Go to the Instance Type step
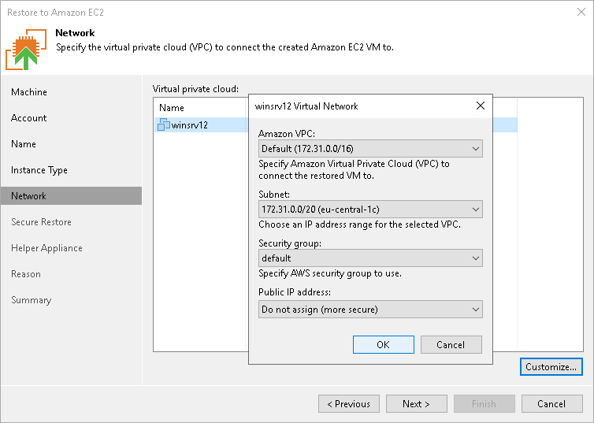This screenshot has height=423, width=594. [x=39, y=170]
